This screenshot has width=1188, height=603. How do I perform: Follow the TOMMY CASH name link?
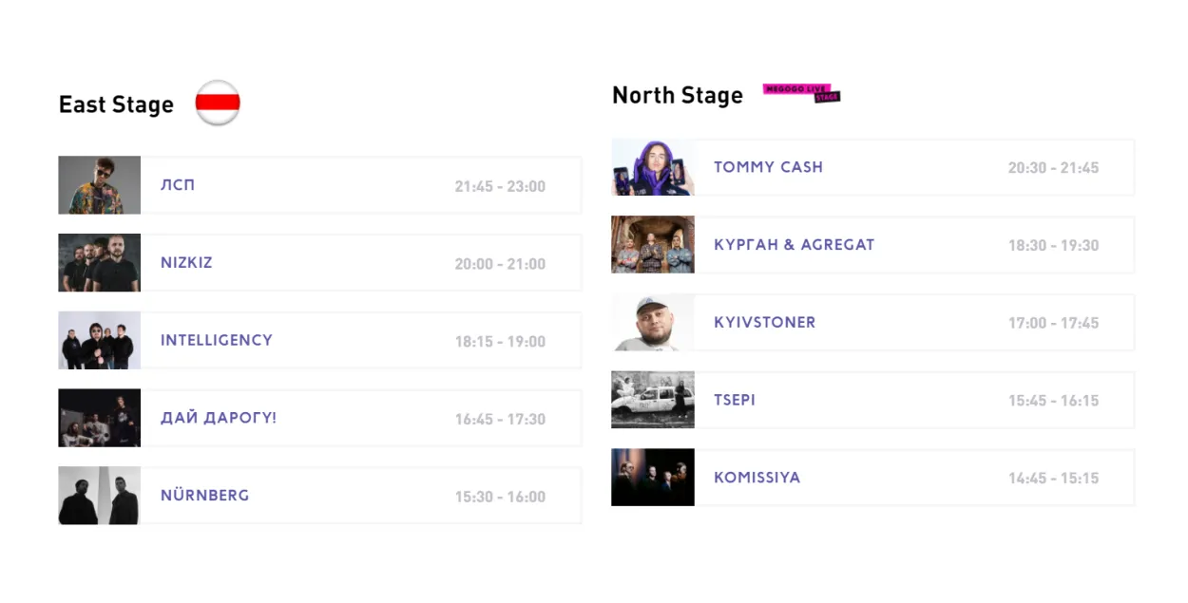tap(769, 167)
